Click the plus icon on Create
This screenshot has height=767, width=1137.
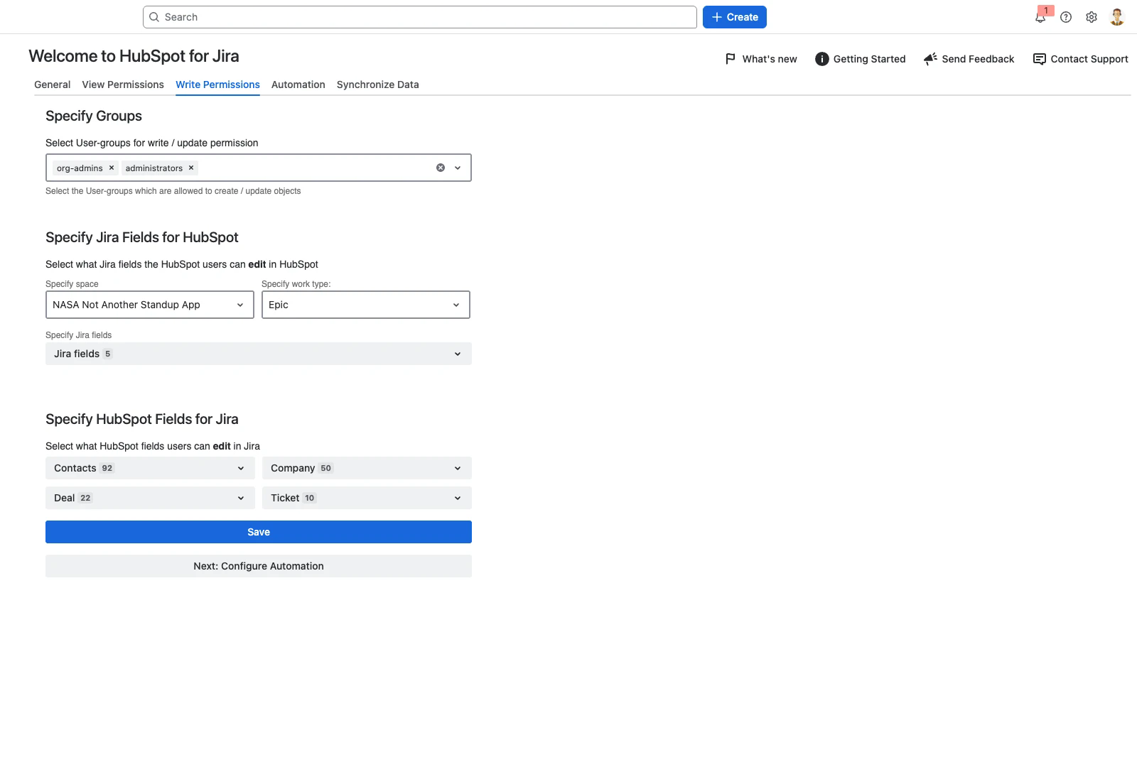pos(717,17)
